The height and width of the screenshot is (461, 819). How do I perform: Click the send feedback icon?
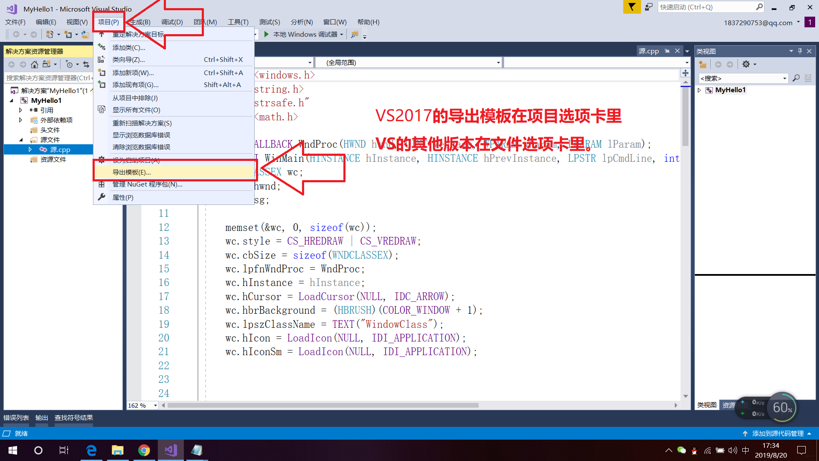coord(649,7)
